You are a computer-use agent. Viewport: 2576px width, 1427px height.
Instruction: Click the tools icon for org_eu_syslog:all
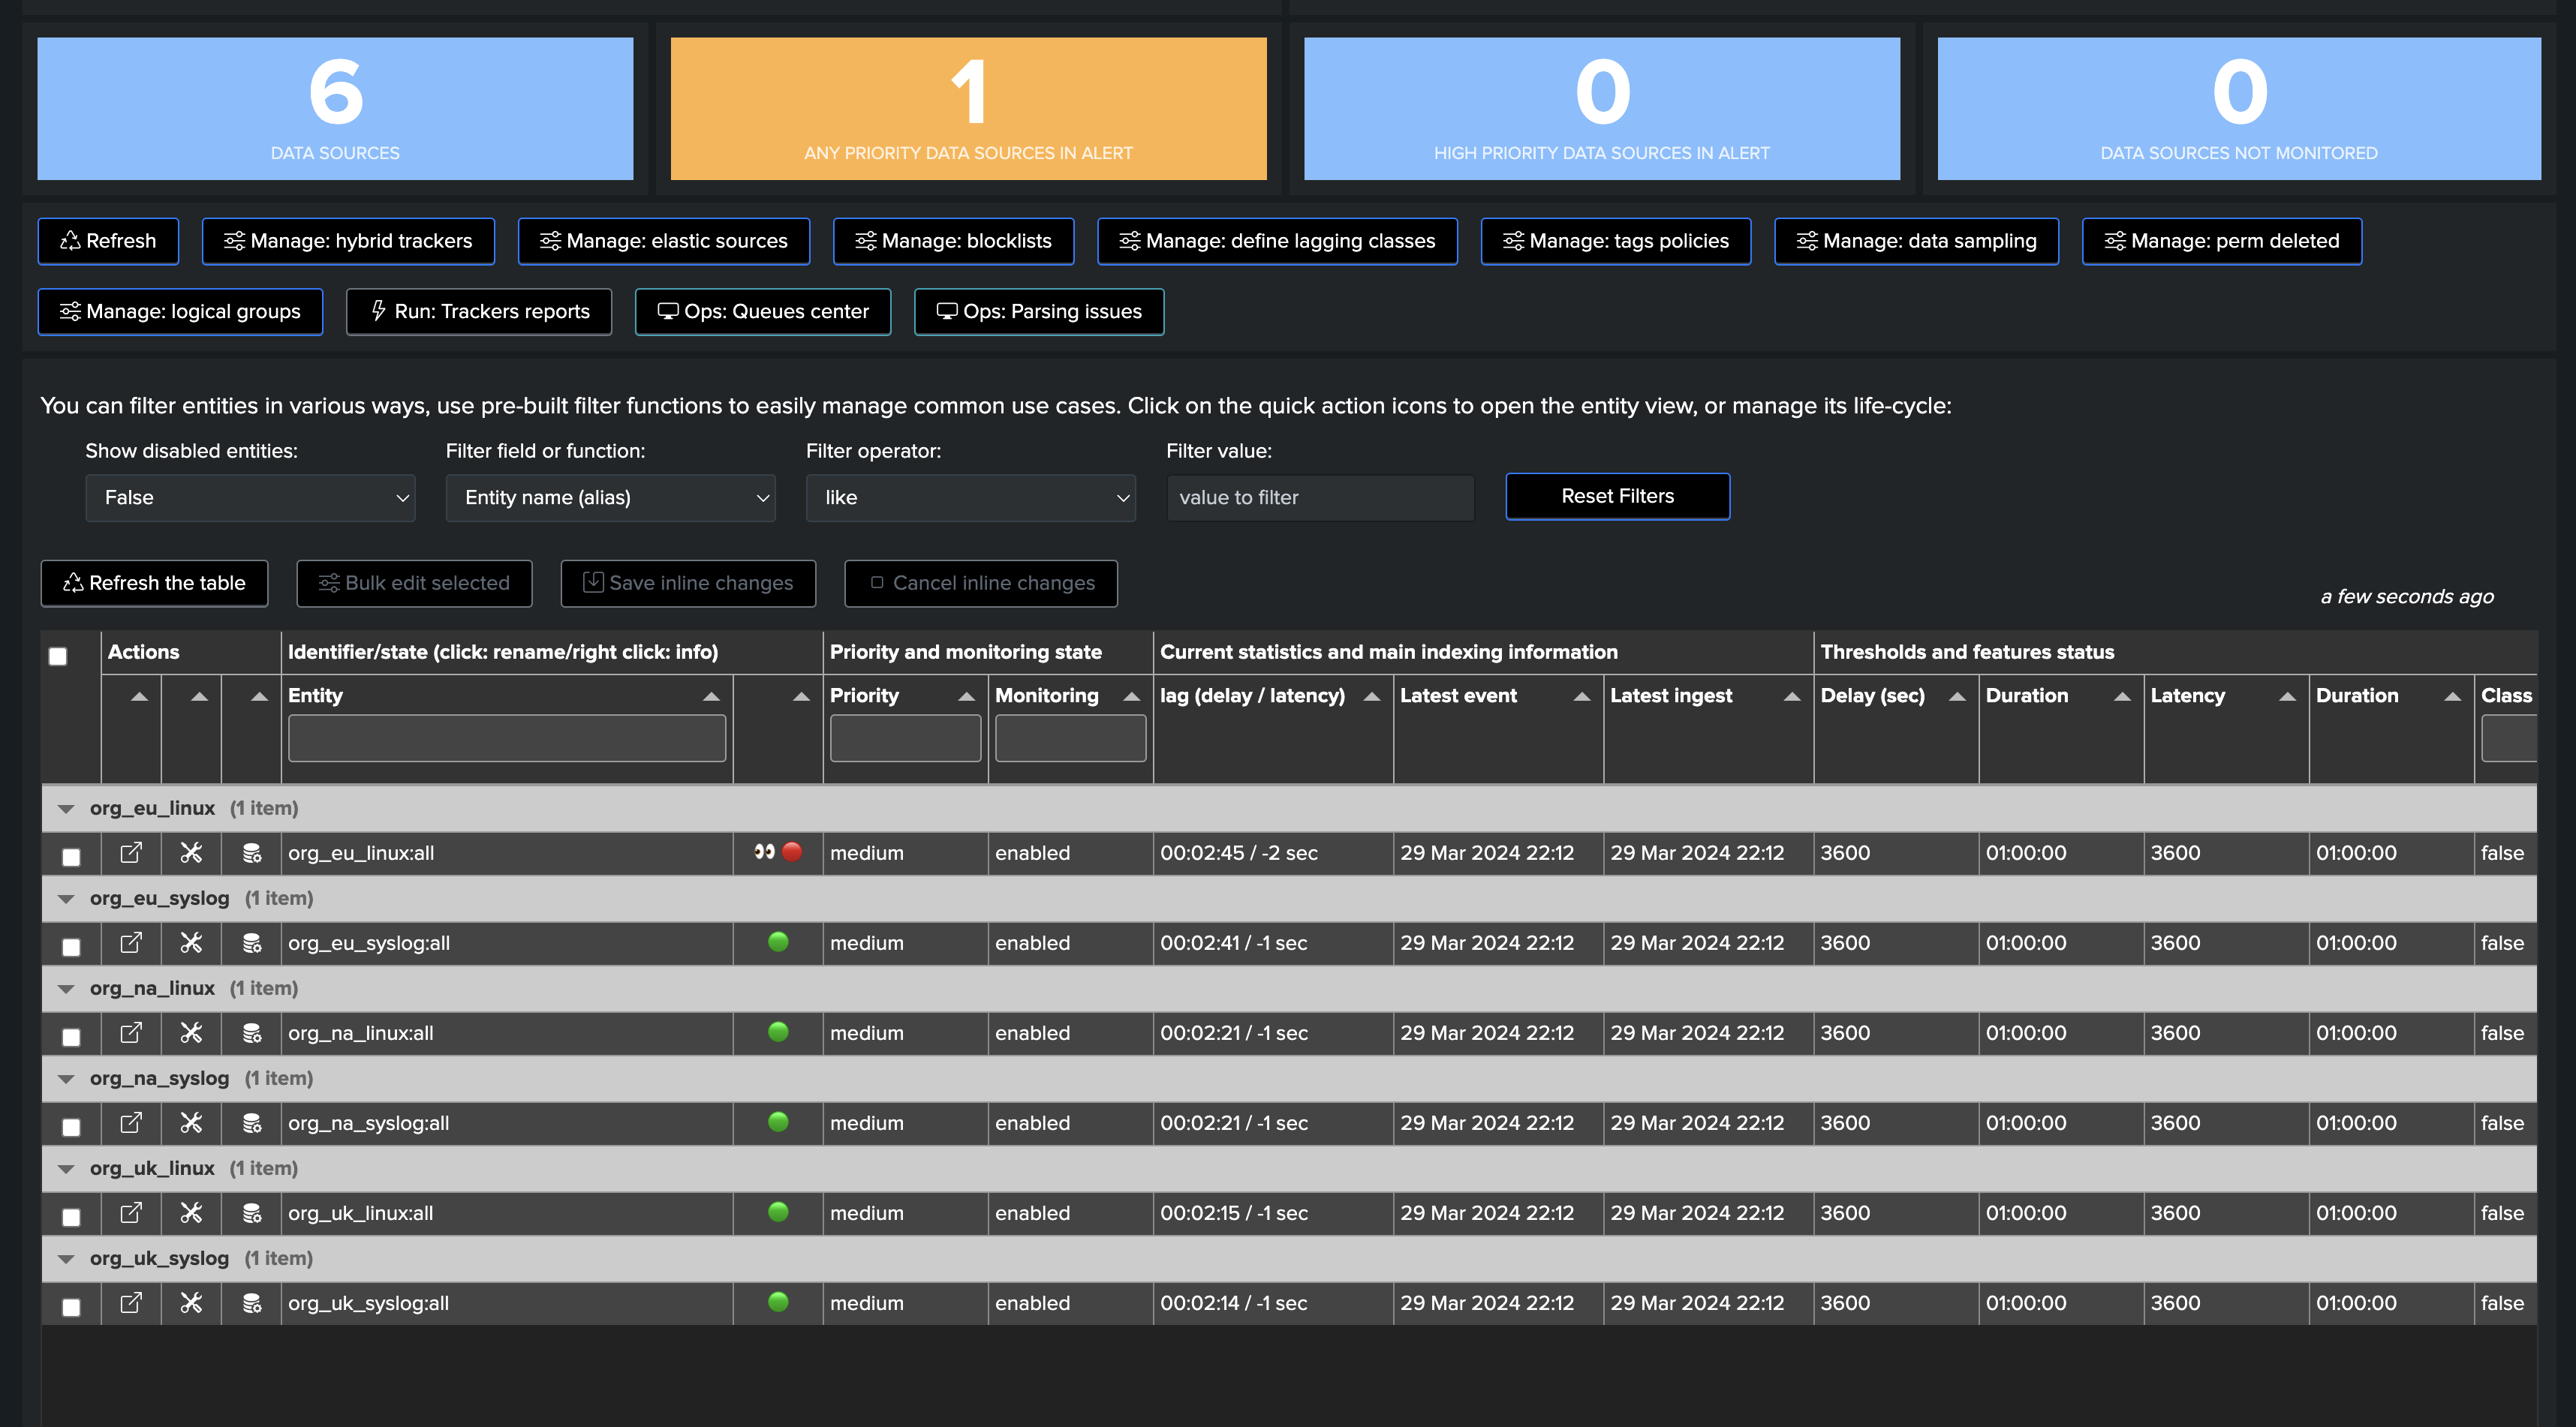coord(191,942)
